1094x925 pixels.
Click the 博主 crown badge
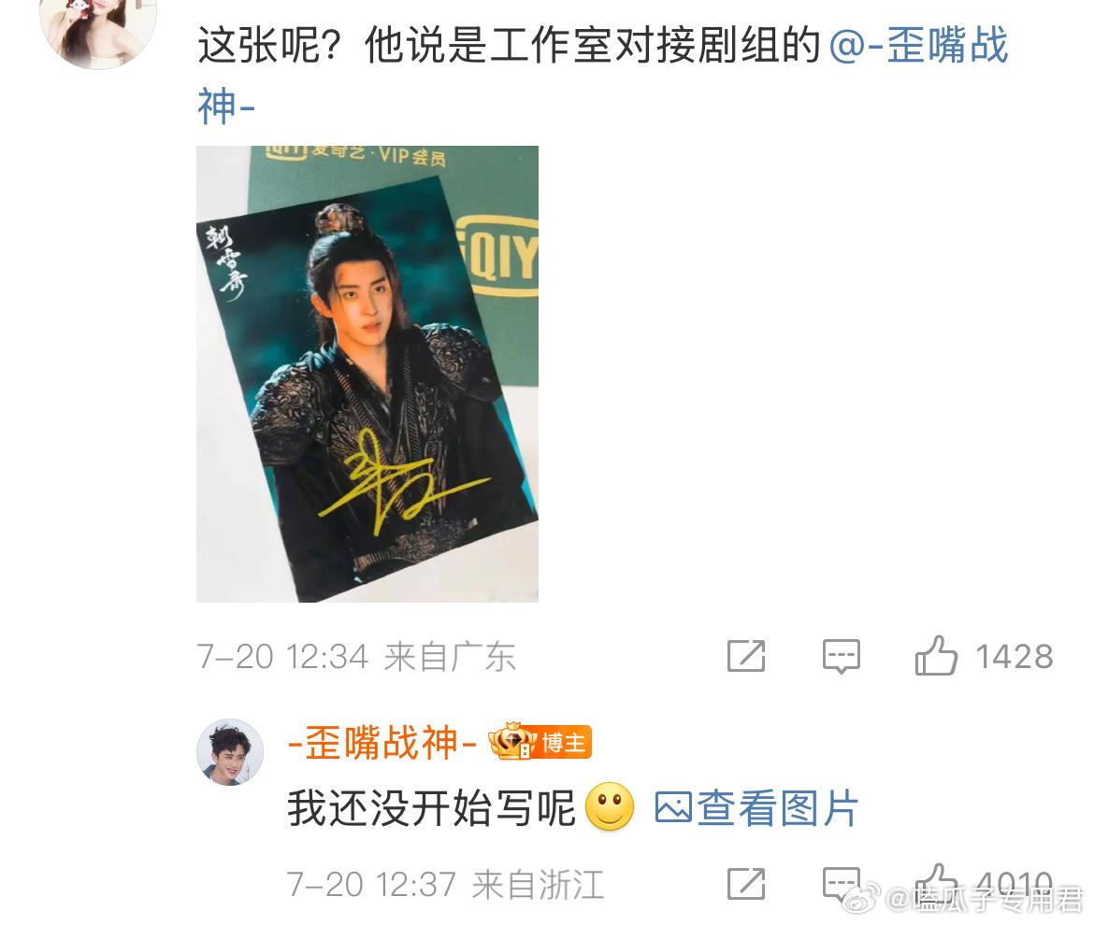point(540,743)
